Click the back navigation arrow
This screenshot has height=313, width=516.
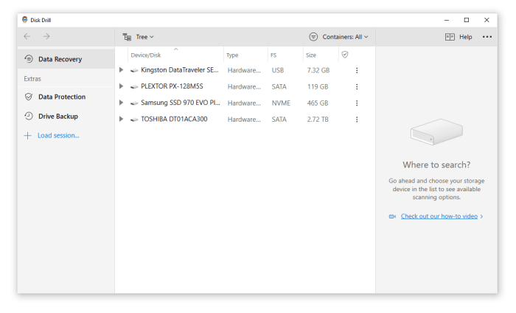(x=27, y=36)
